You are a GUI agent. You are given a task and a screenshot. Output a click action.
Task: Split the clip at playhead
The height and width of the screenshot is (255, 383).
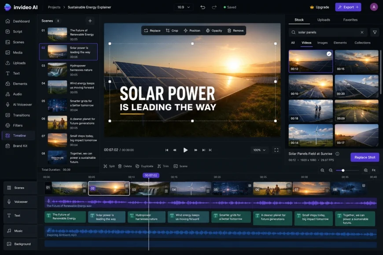click(x=109, y=166)
